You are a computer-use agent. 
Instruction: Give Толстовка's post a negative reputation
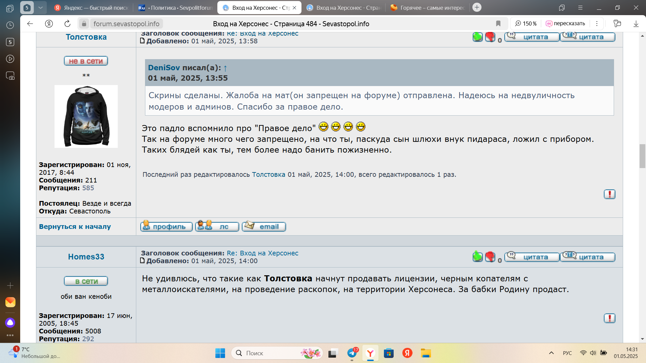pos(490,37)
